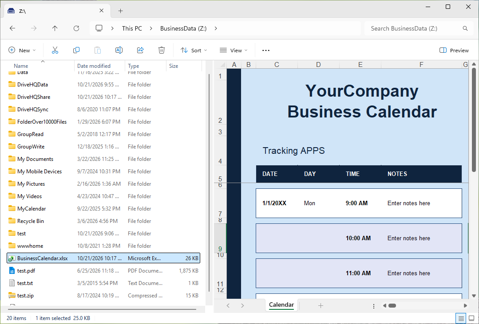Go up one folder level
This screenshot has width=479, height=324.
coord(55,28)
